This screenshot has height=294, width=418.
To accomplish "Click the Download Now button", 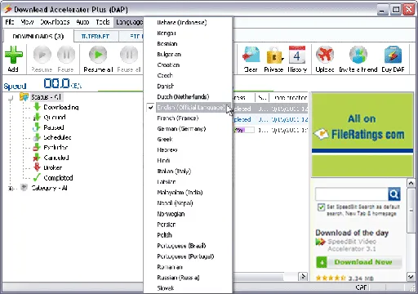I will tap(359, 262).
